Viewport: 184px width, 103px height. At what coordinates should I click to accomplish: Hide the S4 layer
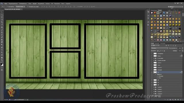[152, 85]
